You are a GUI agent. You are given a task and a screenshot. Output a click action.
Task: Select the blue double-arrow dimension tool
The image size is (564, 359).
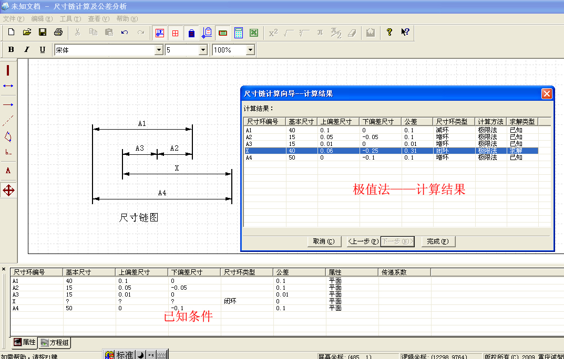click(8, 86)
